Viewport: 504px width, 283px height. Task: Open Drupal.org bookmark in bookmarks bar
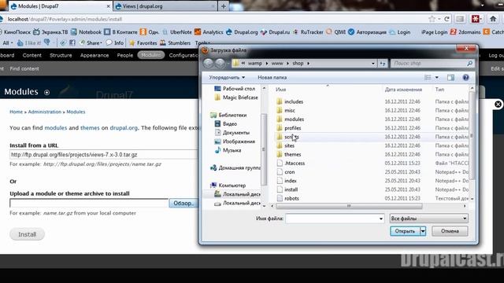242,32
